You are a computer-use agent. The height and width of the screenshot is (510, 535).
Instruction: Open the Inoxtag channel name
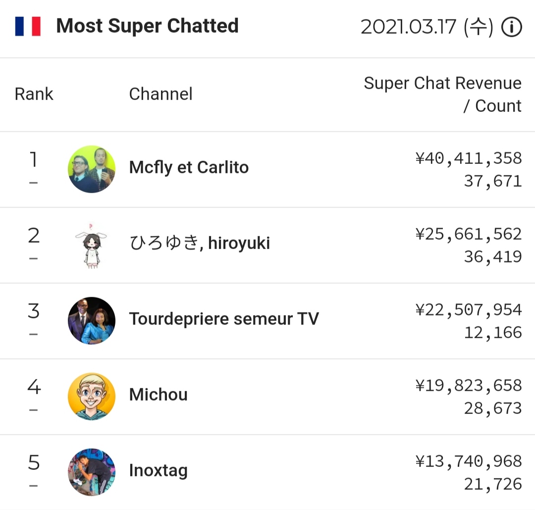[159, 471]
